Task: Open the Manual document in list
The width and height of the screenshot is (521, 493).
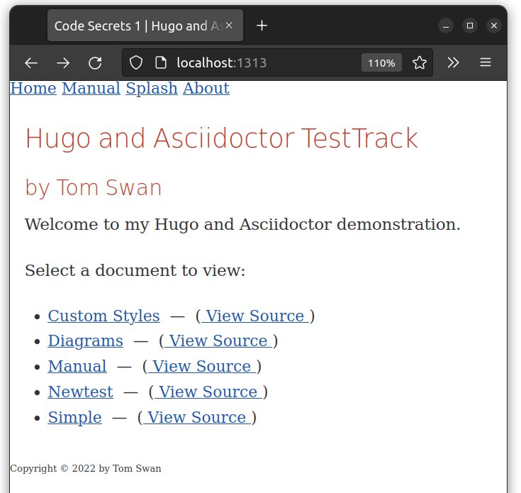Action: click(77, 366)
